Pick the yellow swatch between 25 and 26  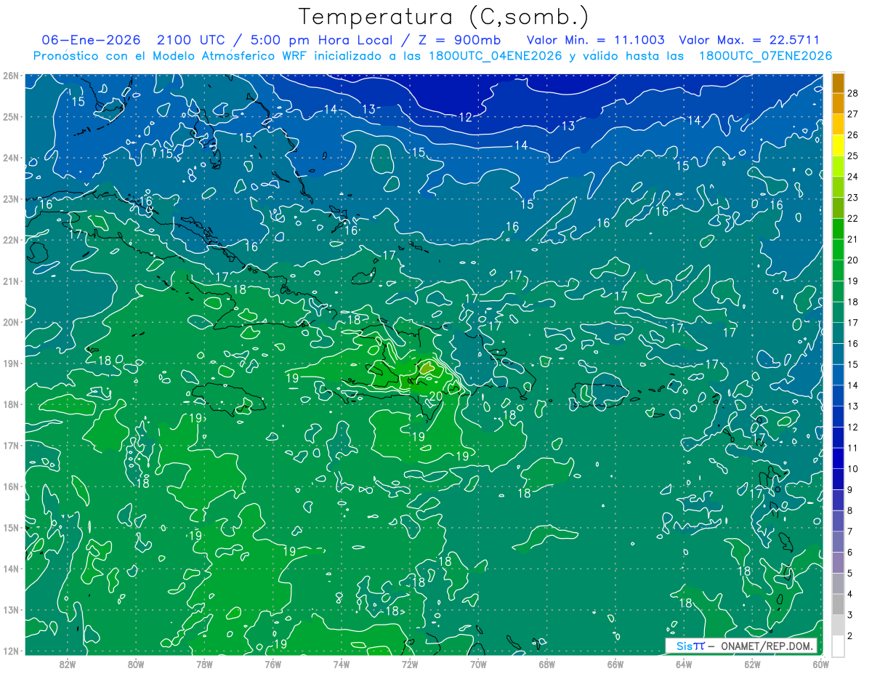(838, 145)
